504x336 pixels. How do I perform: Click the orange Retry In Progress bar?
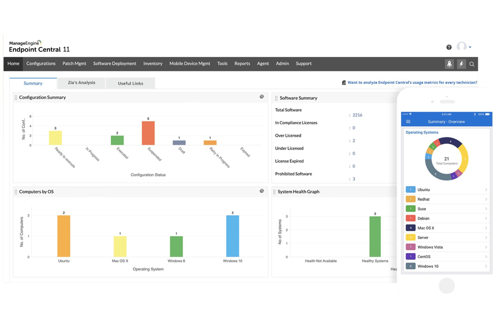(x=210, y=143)
